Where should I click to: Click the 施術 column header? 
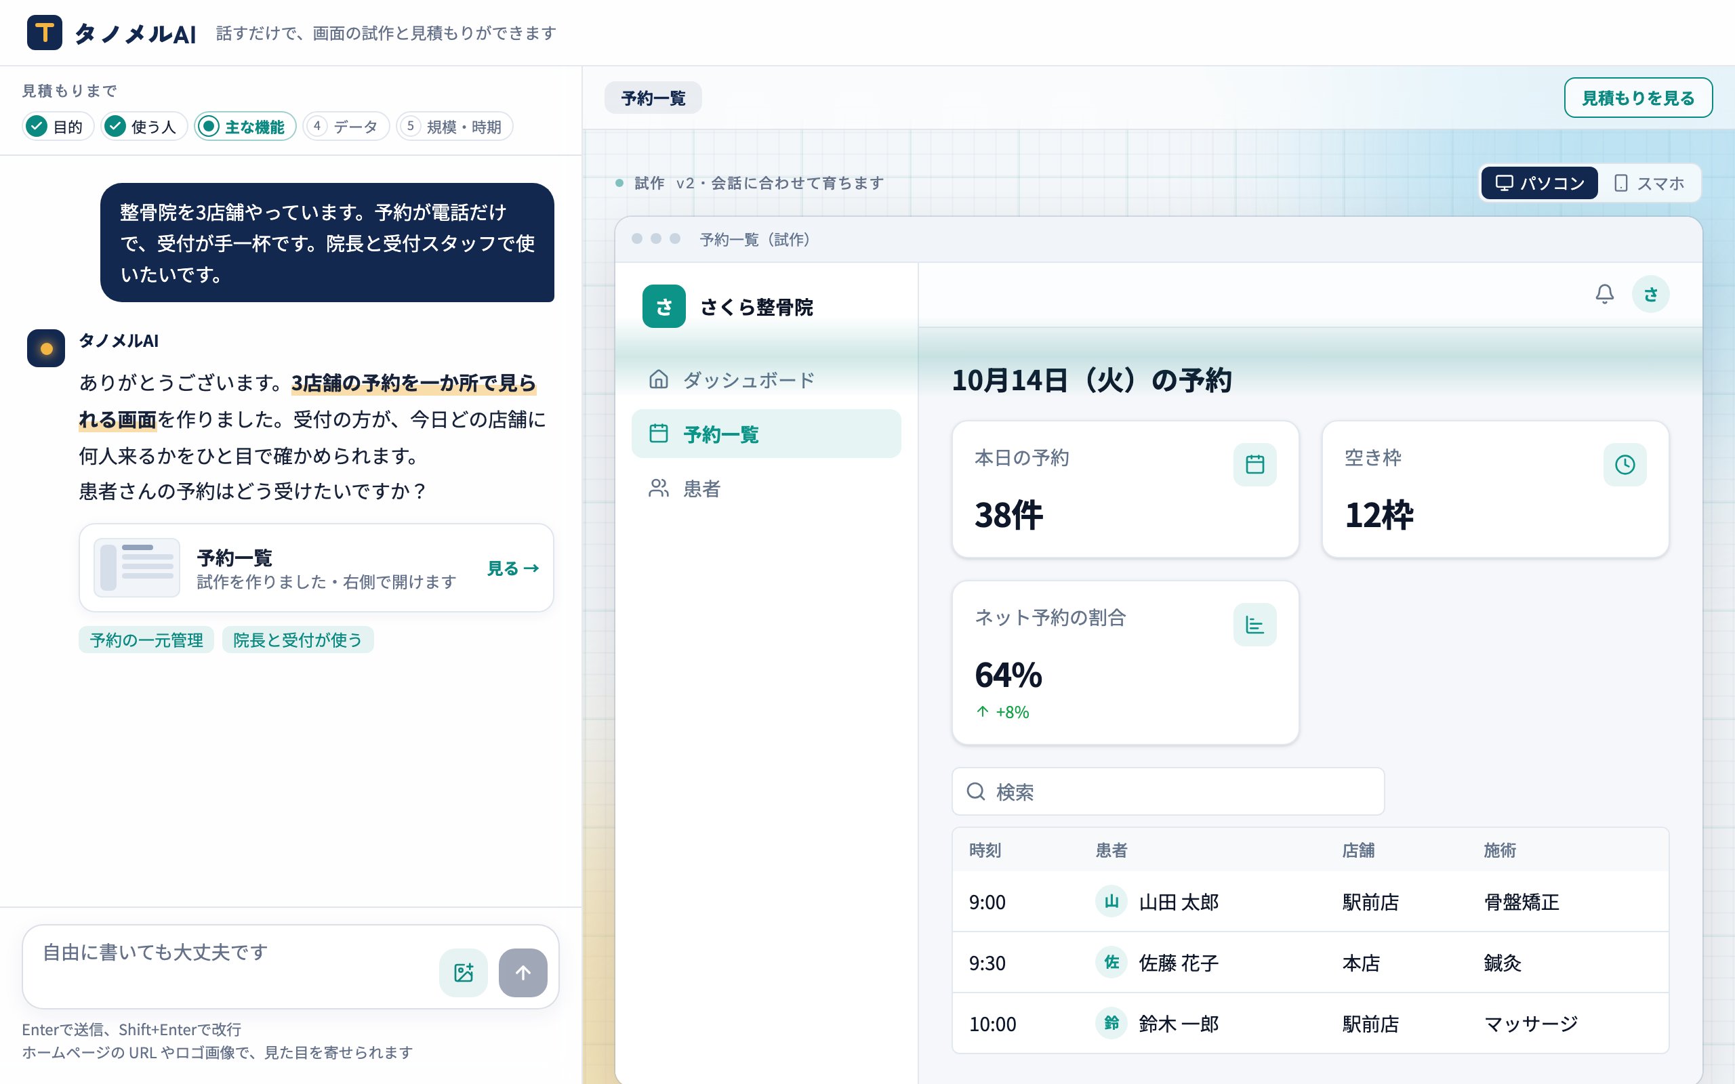click(x=1499, y=850)
